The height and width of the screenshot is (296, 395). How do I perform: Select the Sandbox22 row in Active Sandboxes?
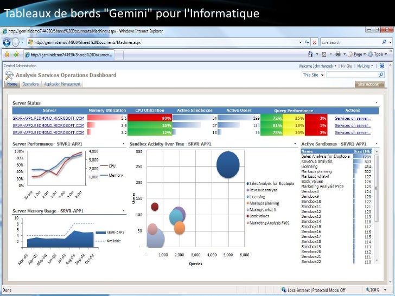coord(336,261)
